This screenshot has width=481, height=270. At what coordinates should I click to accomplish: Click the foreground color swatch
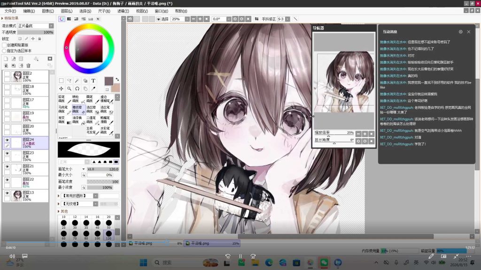[x=109, y=81]
